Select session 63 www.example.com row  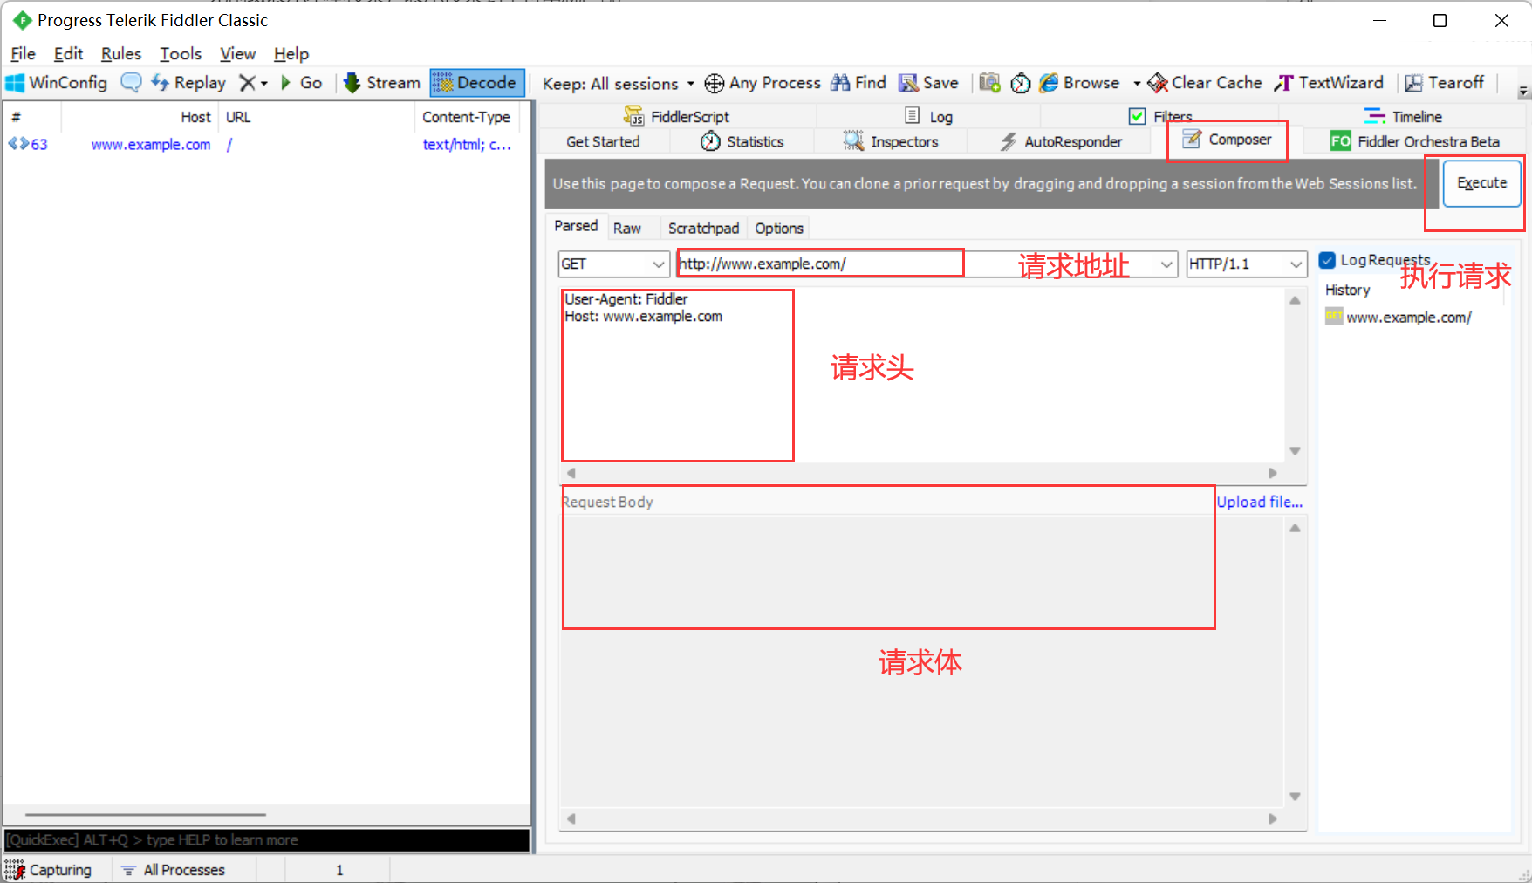[x=265, y=145]
